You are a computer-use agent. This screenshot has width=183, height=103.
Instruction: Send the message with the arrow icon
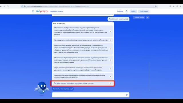coord(127,95)
